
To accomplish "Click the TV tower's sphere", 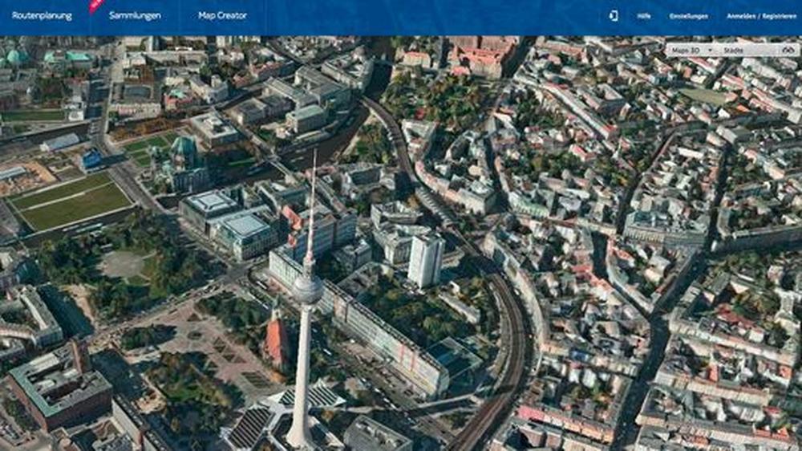I will [307, 289].
